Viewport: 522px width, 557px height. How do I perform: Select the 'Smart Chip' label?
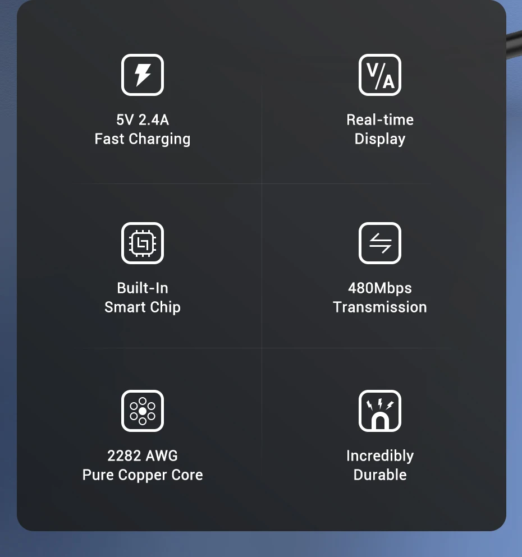143,307
